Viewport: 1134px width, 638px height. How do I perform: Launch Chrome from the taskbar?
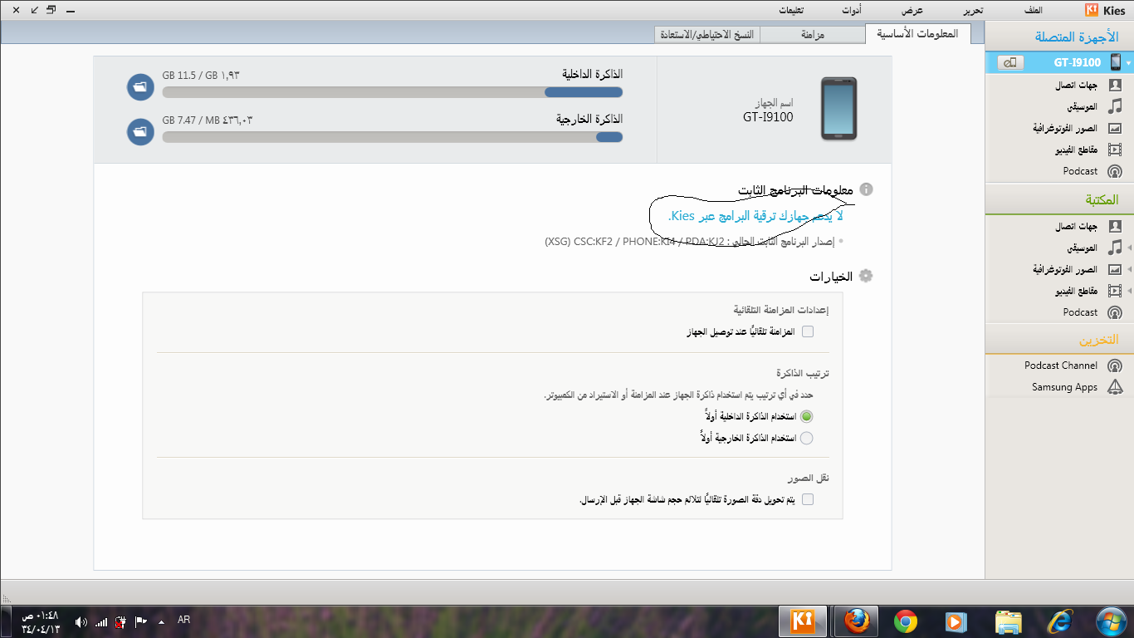click(906, 621)
